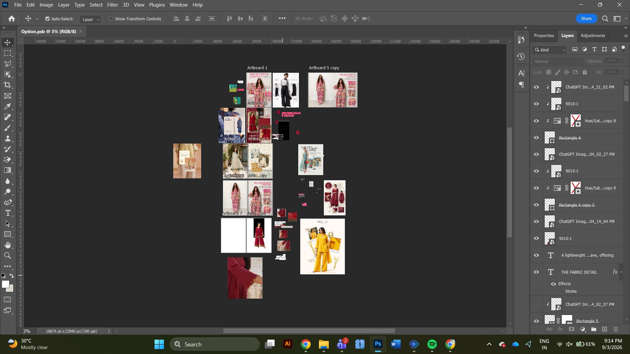This screenshot has width=630, height=354.
Task: Delete layer using trash icon
Action: pos(616,329)
